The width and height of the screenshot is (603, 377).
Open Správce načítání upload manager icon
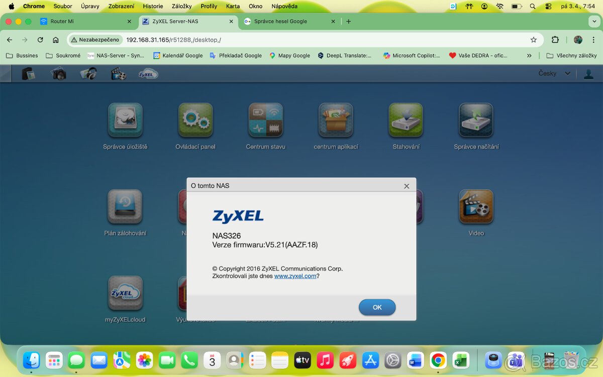tap(476, 120)
